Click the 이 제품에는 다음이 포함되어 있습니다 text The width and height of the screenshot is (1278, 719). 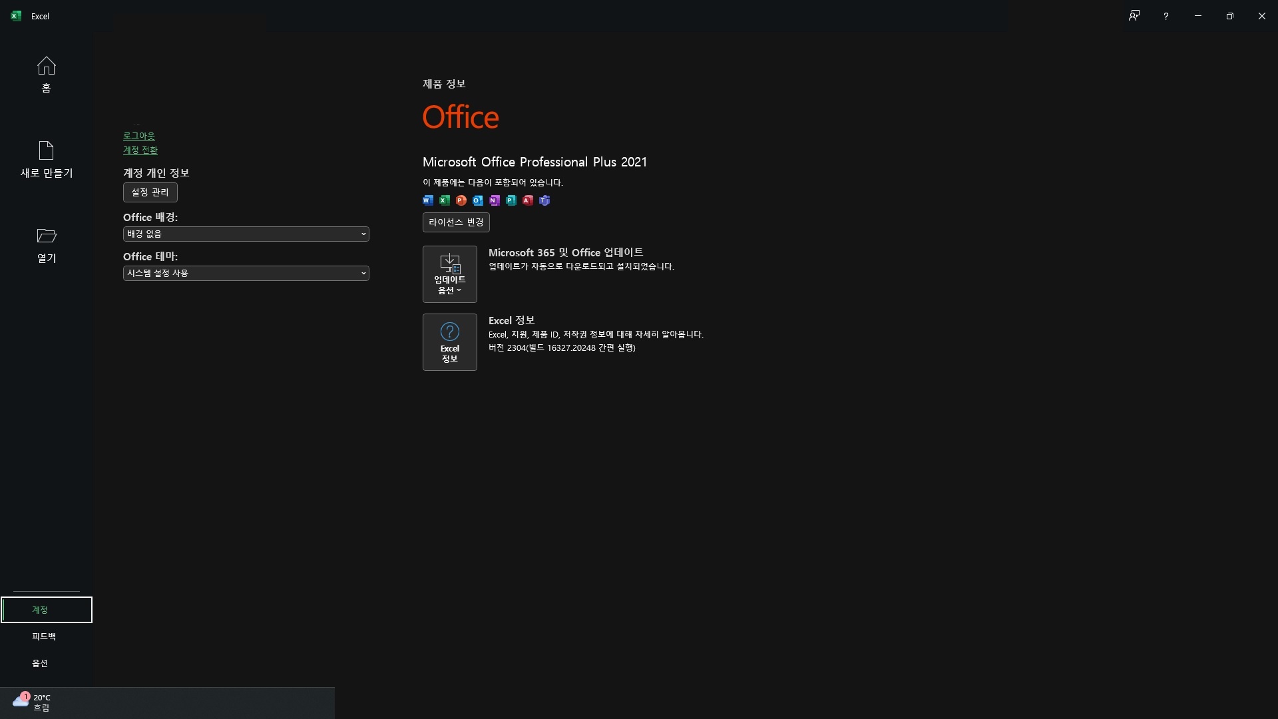coord(493,182)
